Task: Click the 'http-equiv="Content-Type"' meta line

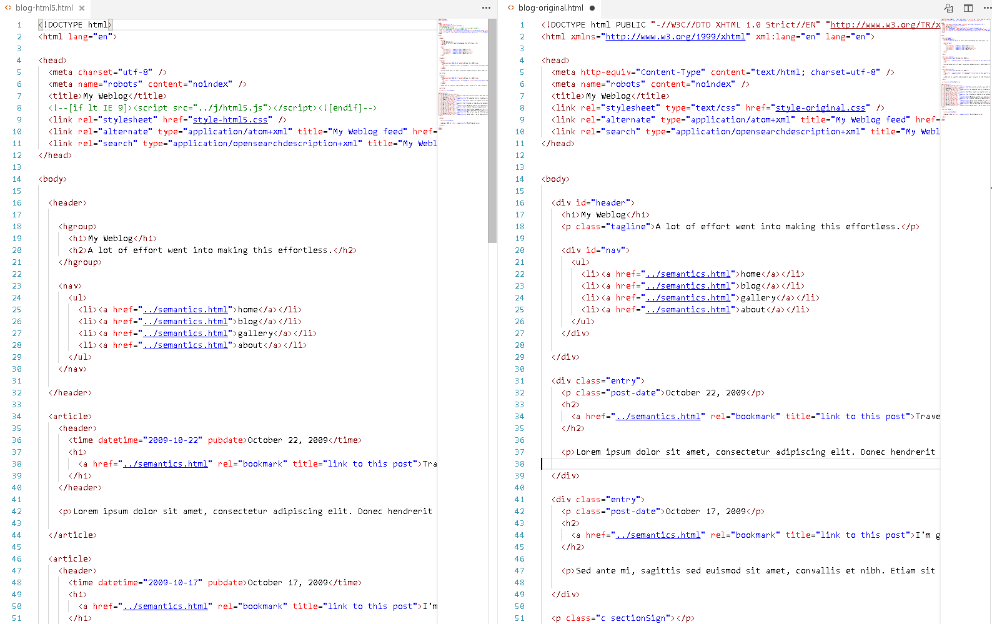Action: (x=723, y=72)
